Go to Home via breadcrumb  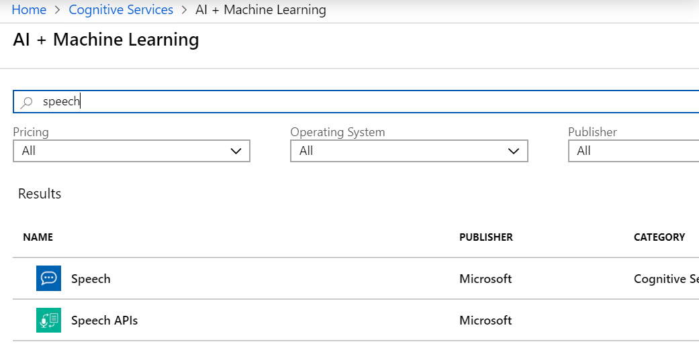[29, 10]
